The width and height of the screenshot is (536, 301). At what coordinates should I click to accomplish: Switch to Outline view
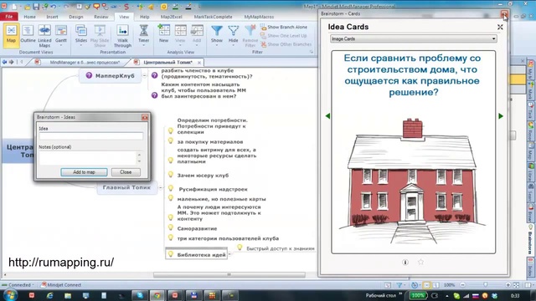coord(28,34)
